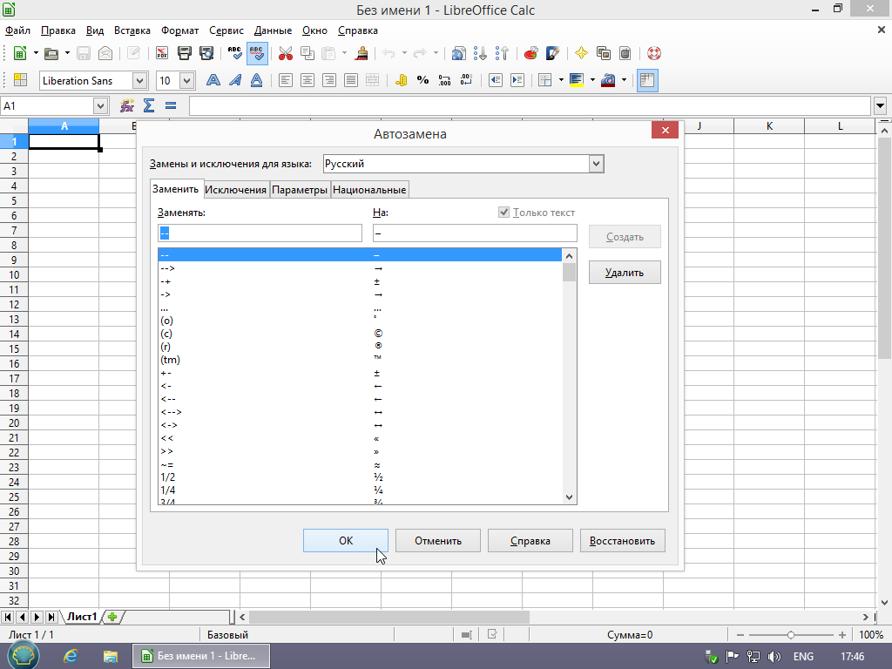This screenshot has width=892, height=669.
Task: Open the language dropdown showing Русский
Action: (x=596, y=164)
